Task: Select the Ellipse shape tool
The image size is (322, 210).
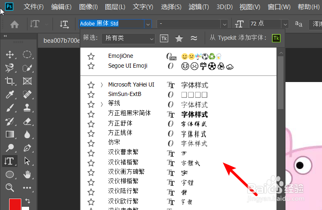Action: 9,175
